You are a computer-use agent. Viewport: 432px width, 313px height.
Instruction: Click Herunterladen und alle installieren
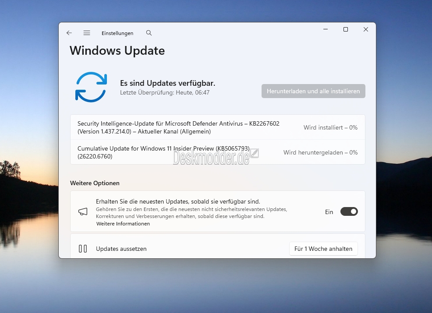(x=313, y=91)
